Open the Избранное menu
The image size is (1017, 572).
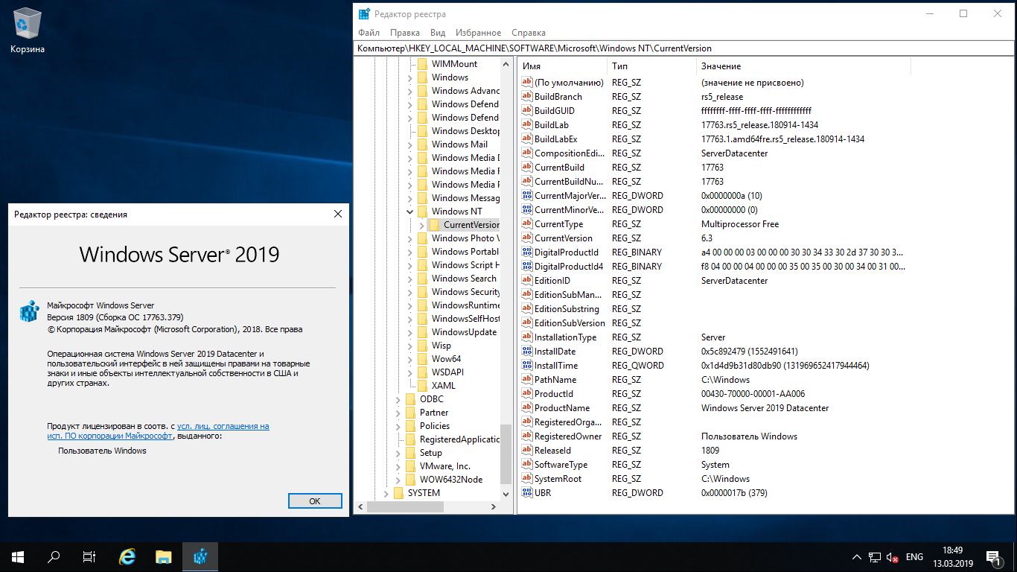click(478, 33)
